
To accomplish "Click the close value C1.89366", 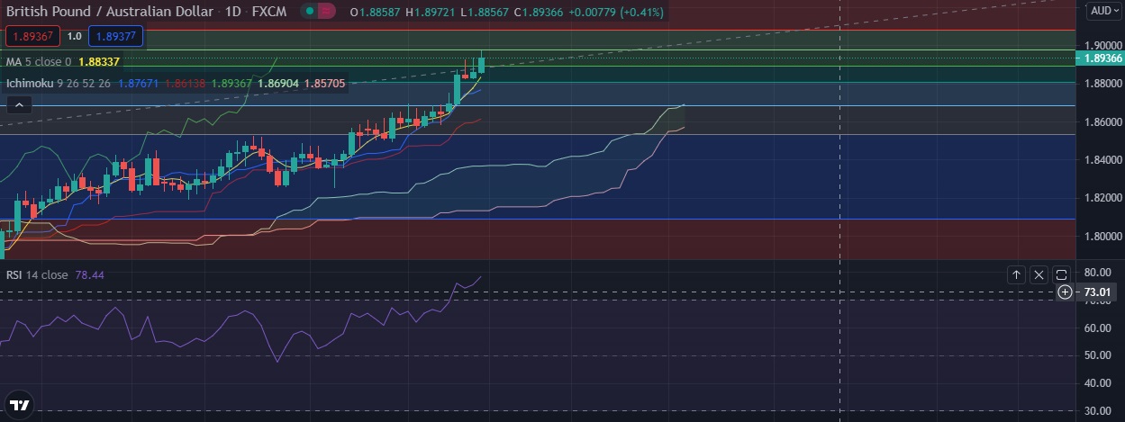I will pyautogui.click(x=540, y=12).
